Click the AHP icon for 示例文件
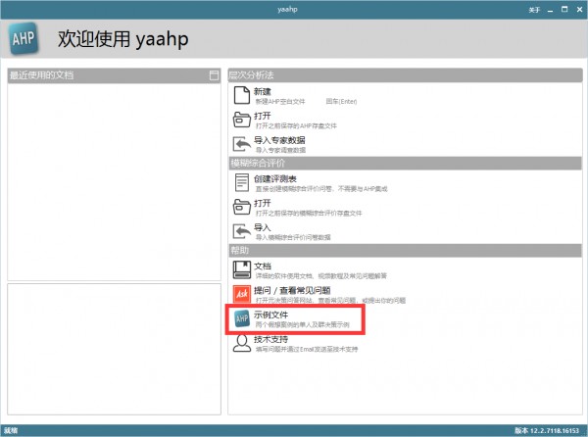588x437 pixels. (241, 318)
